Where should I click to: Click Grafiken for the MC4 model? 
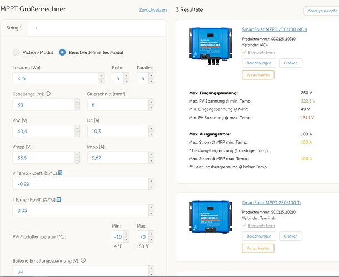pos(290,63)
